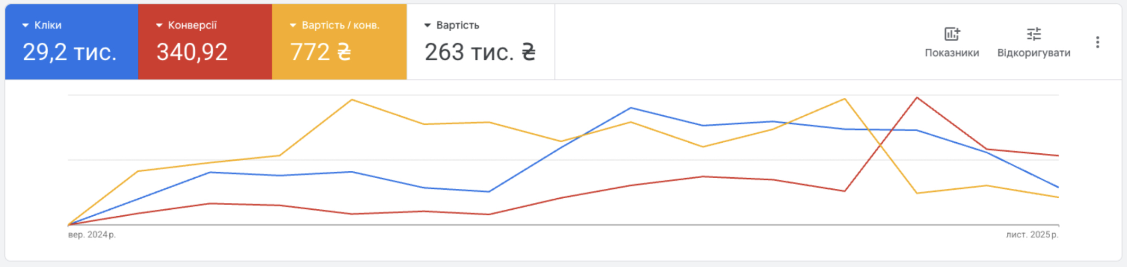This screenshot has height=267, width=1127.
Task: Open the white Вартість metric dropdown arrow
Action: 428,25
